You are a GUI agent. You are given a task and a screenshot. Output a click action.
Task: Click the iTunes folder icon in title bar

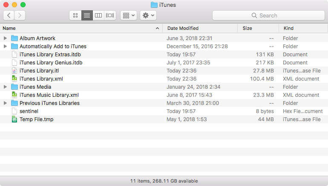tap(154, 5)
